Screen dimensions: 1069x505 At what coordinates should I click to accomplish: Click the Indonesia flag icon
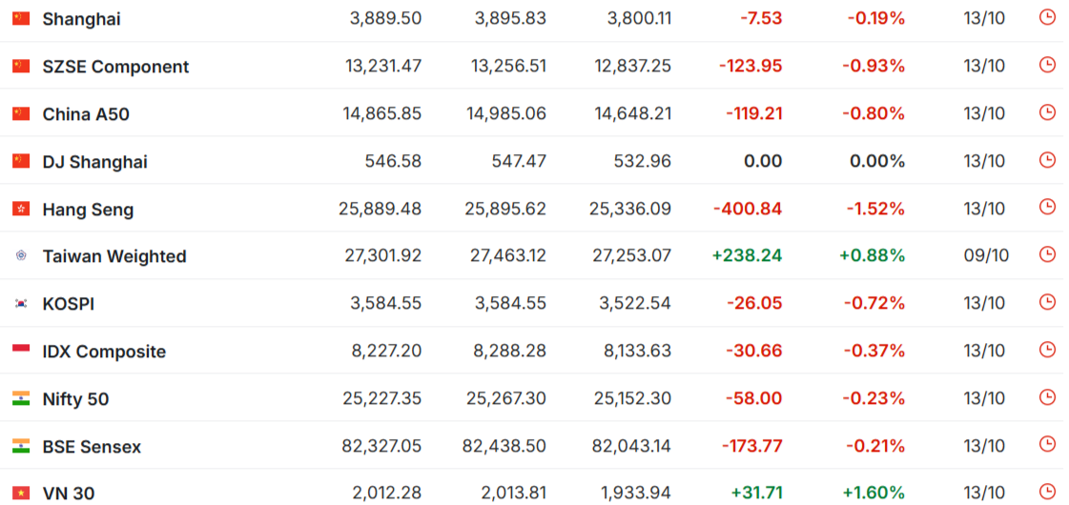pyautogui.click(x=21, y=351)
